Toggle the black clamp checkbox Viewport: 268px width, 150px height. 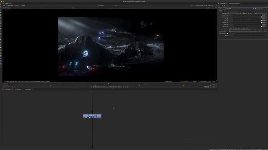(234, 28)
